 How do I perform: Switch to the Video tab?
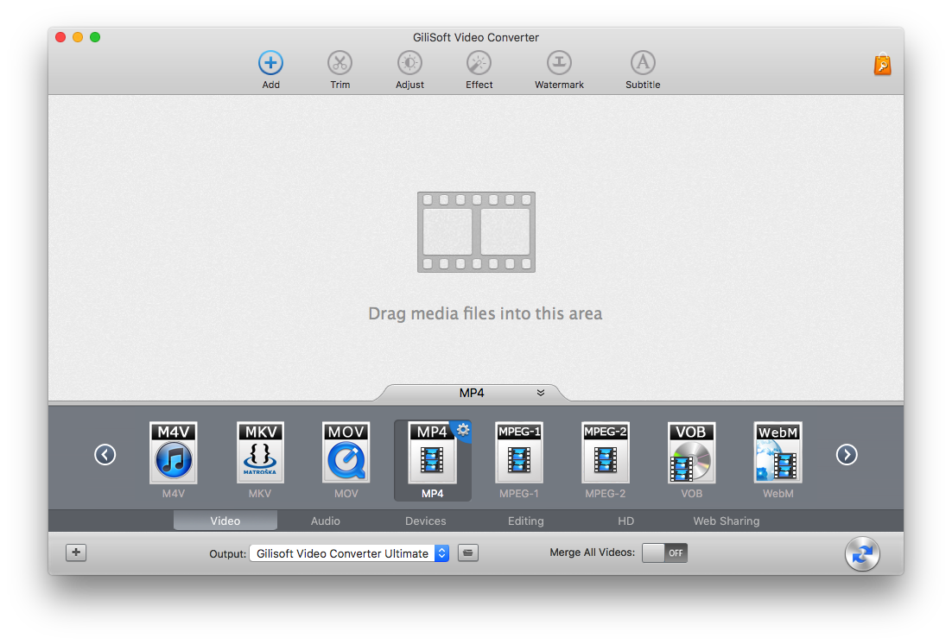point(225,521)
